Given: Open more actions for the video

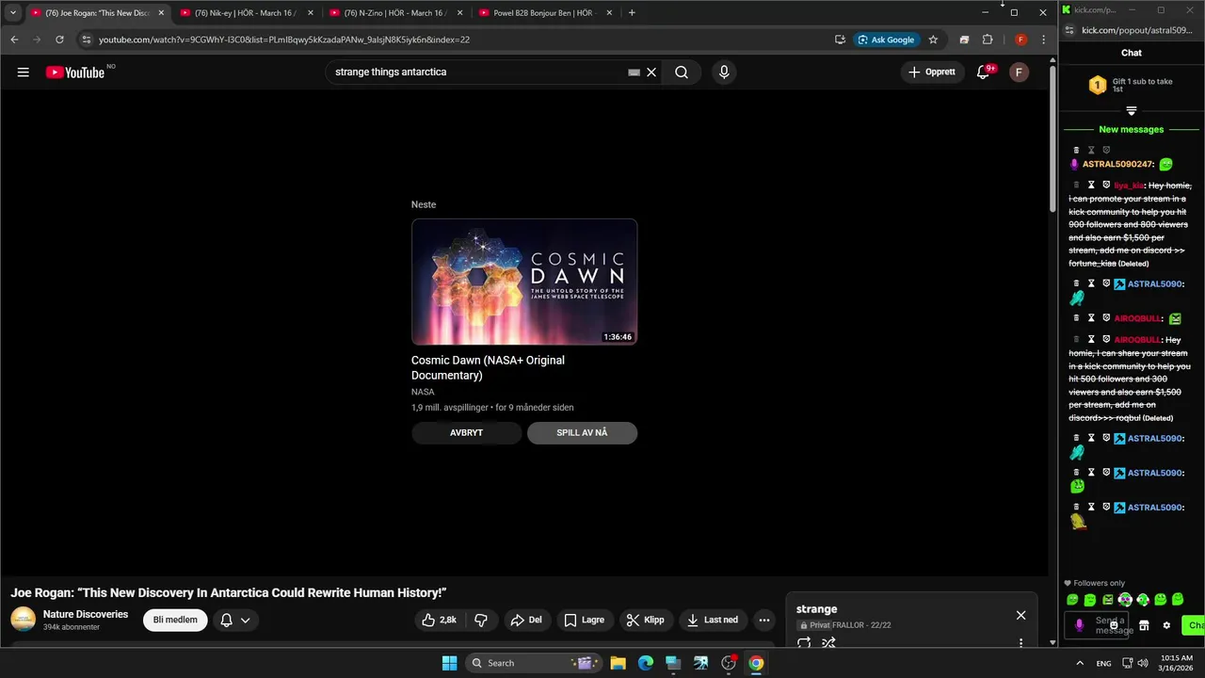Looking at the screenshot, I should [763, 620].
